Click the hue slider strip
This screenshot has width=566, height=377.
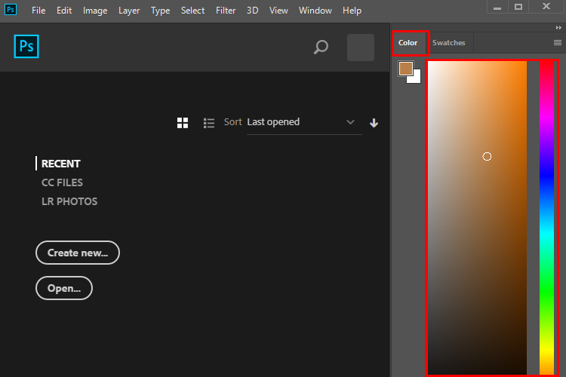(x=546, y=218)
